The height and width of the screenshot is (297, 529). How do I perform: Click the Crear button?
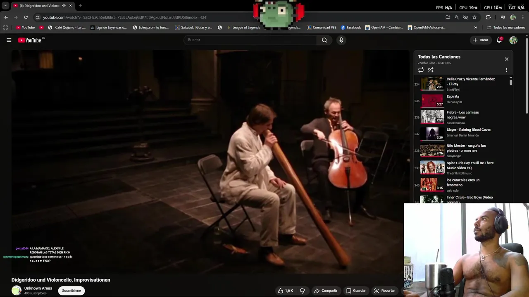[480, 40]
